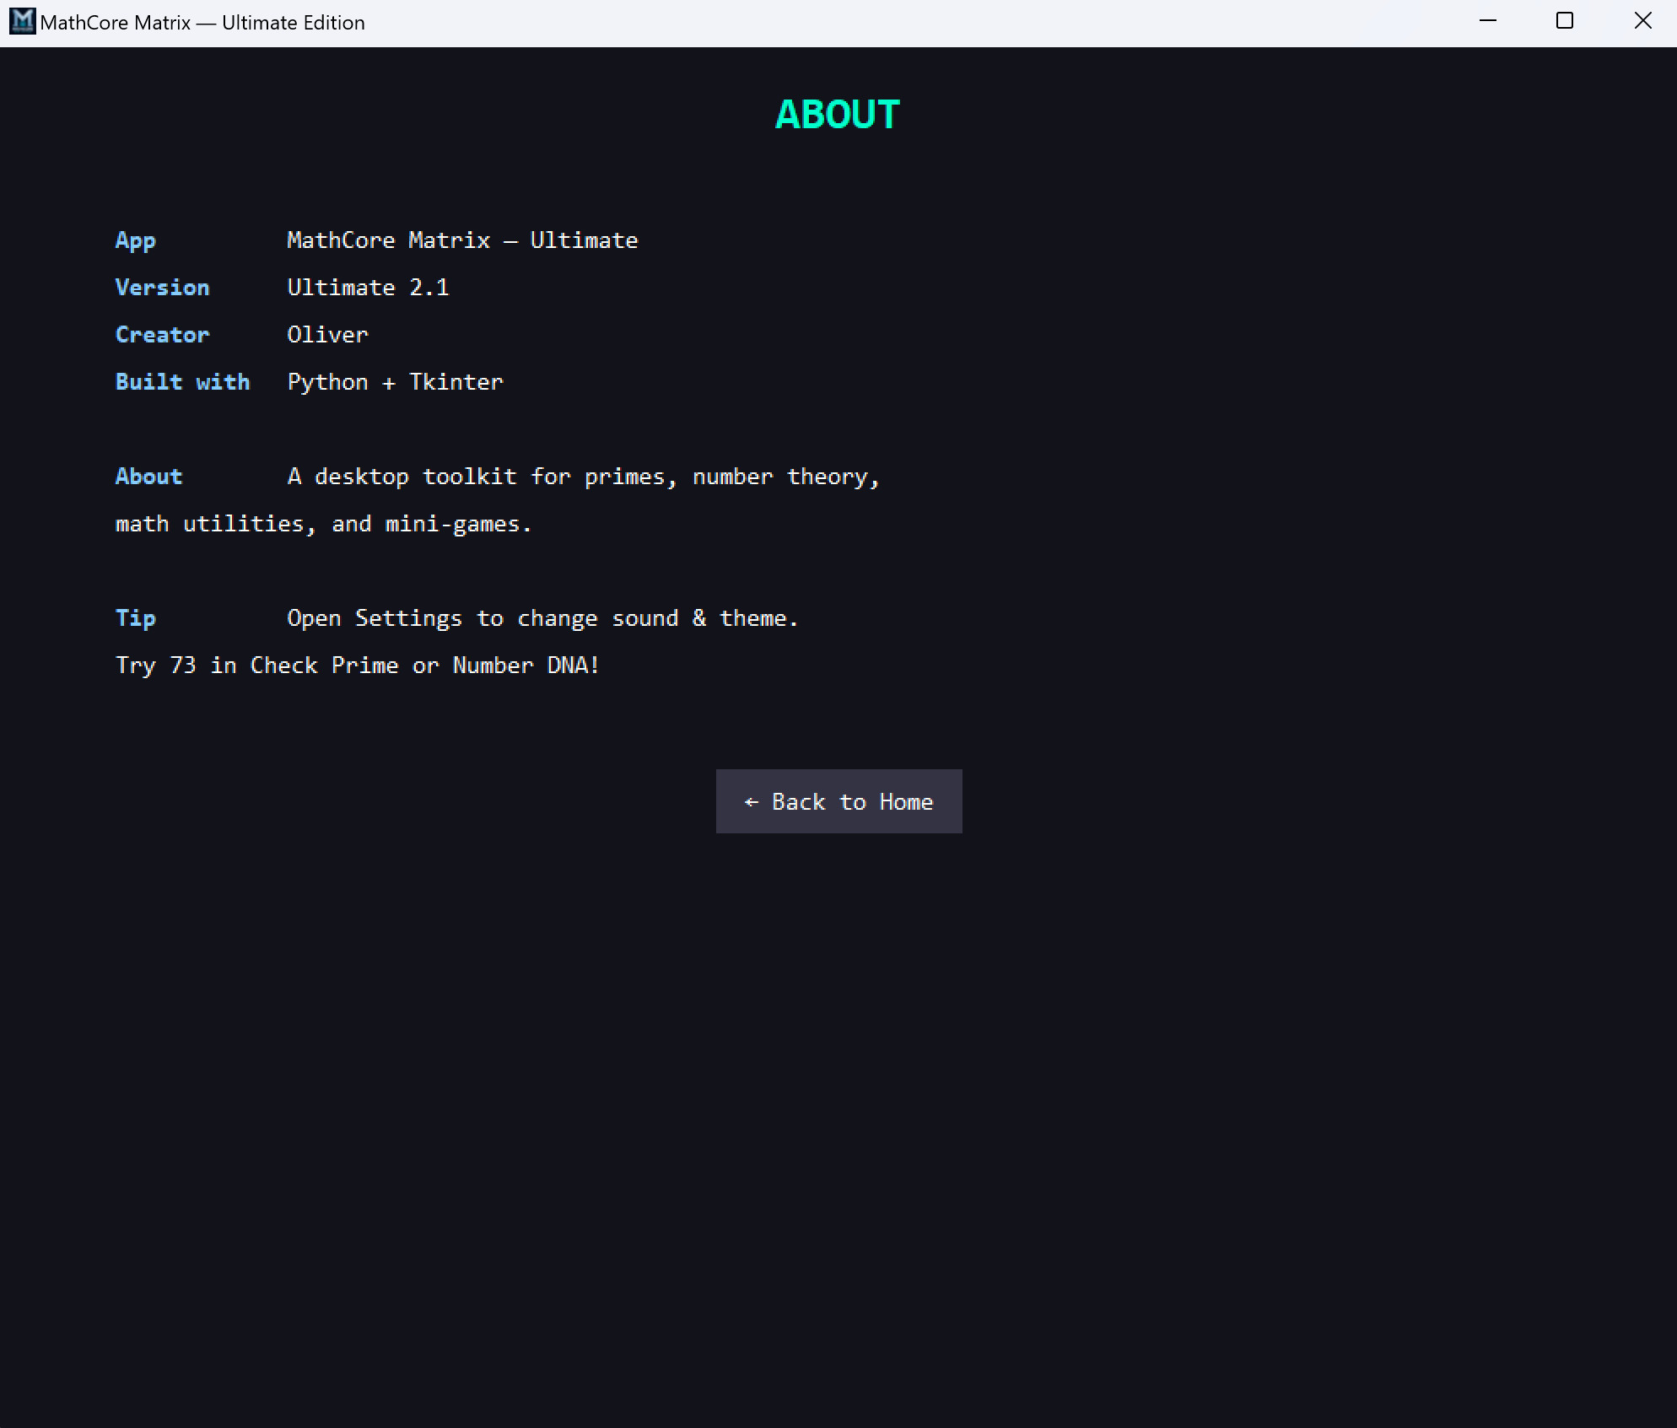This screenshot has height=1428, width=1677.
Task: Minimize the MathCore Matrix window
Action: click(x=1488, y=22)
